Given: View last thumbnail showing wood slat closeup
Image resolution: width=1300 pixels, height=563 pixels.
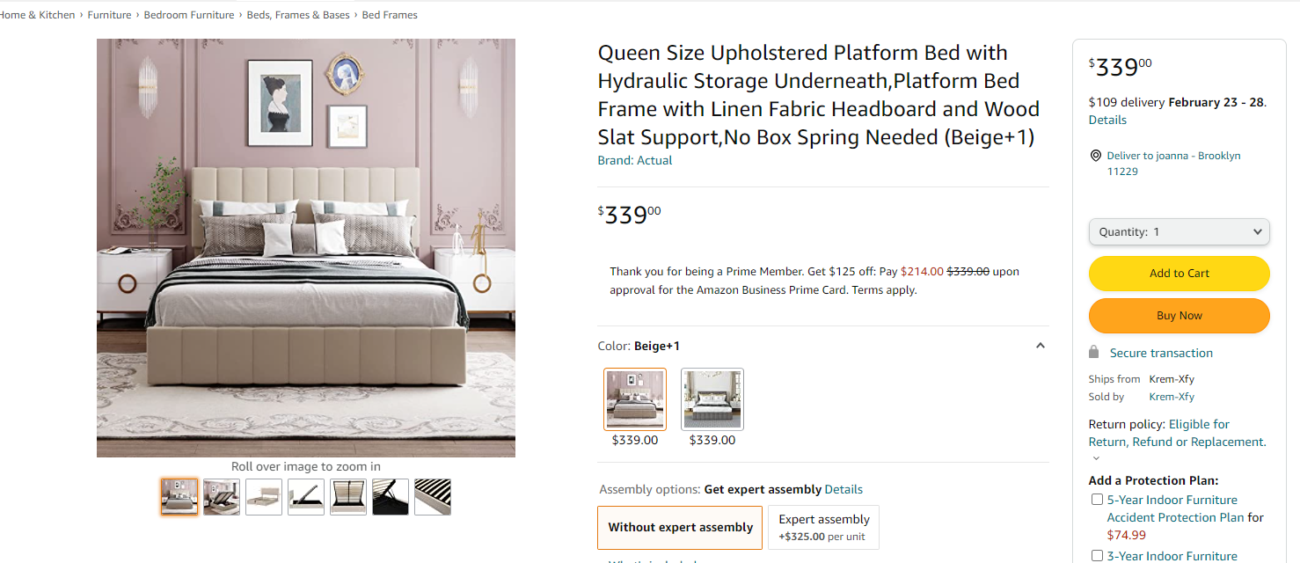Looking at the screenshot, I should (x=433, y=497).
